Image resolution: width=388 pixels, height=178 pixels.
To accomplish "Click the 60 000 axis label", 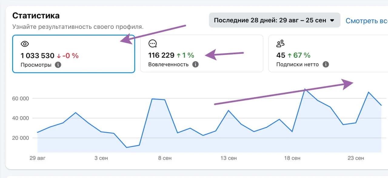I will pos(20,98).
